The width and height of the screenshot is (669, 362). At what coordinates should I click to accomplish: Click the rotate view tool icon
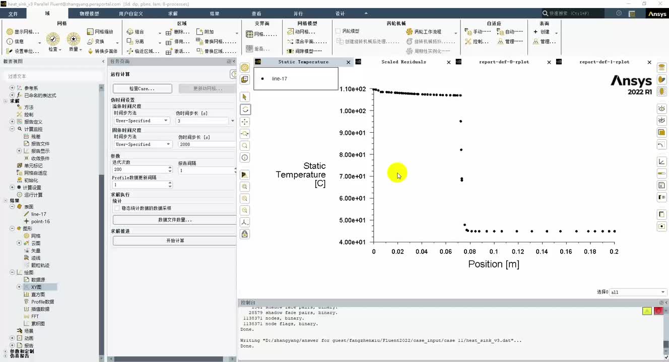click(245, 109)
